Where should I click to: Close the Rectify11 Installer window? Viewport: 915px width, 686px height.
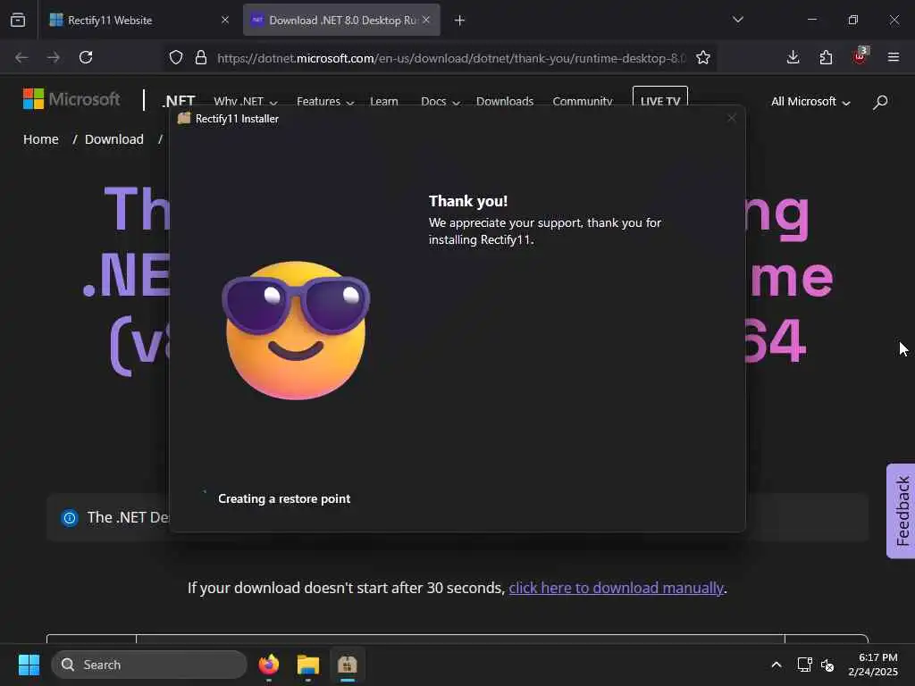pos(731,119)
